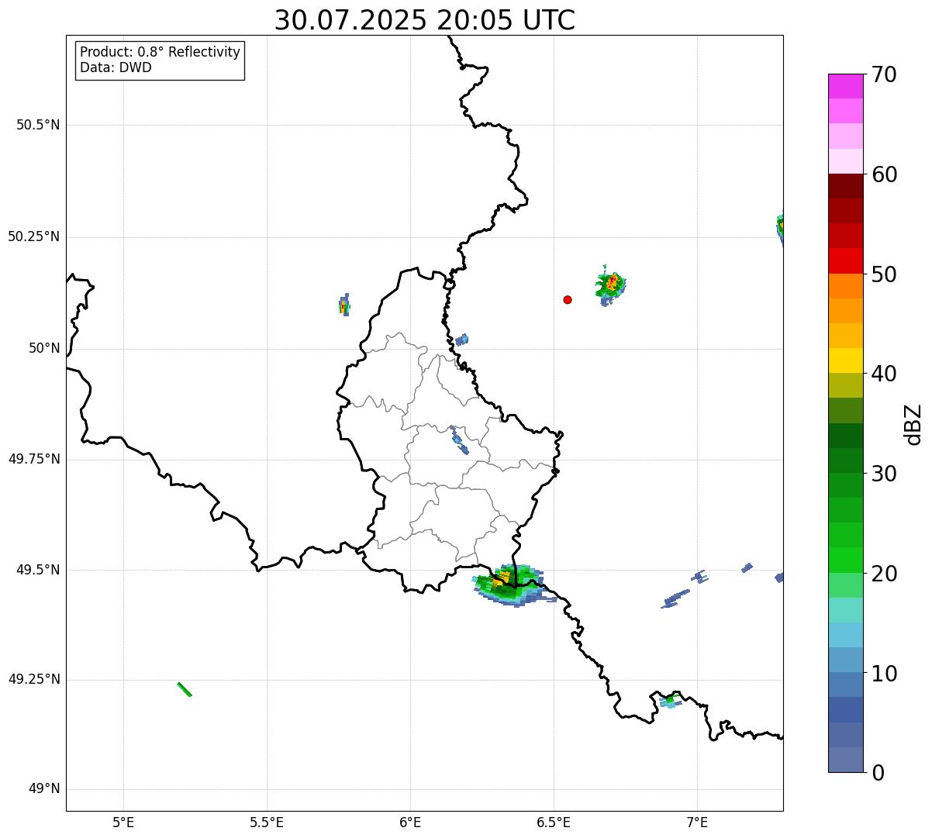Click the title 30.07.2025 20:05 UTC
This screenshot has width=932, height=838.
425,20
